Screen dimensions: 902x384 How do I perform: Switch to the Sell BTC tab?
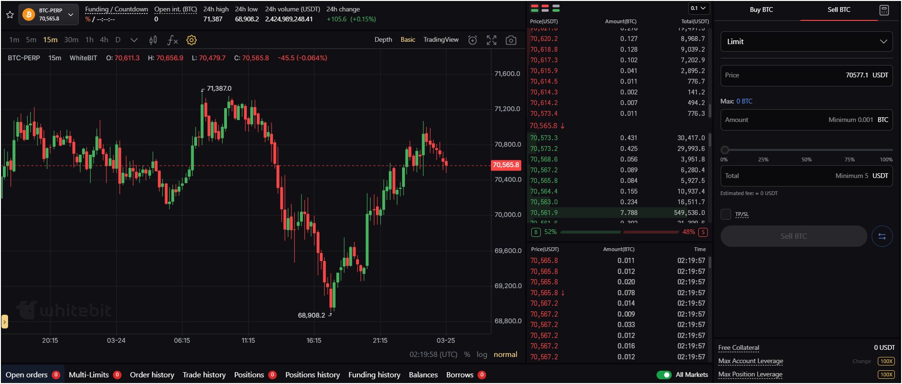839,9
